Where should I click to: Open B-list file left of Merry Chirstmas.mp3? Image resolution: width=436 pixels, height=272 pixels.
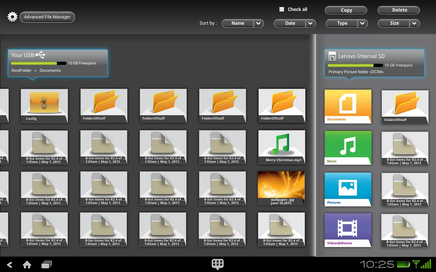[223, 147]
